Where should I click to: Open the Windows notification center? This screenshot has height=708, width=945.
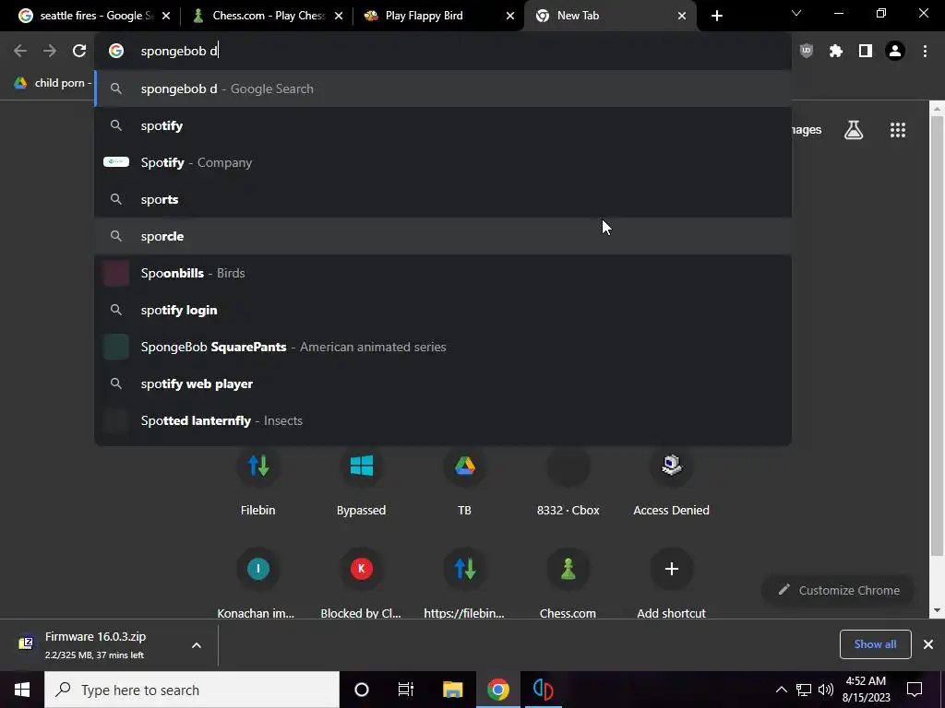[x=915, y=690]
